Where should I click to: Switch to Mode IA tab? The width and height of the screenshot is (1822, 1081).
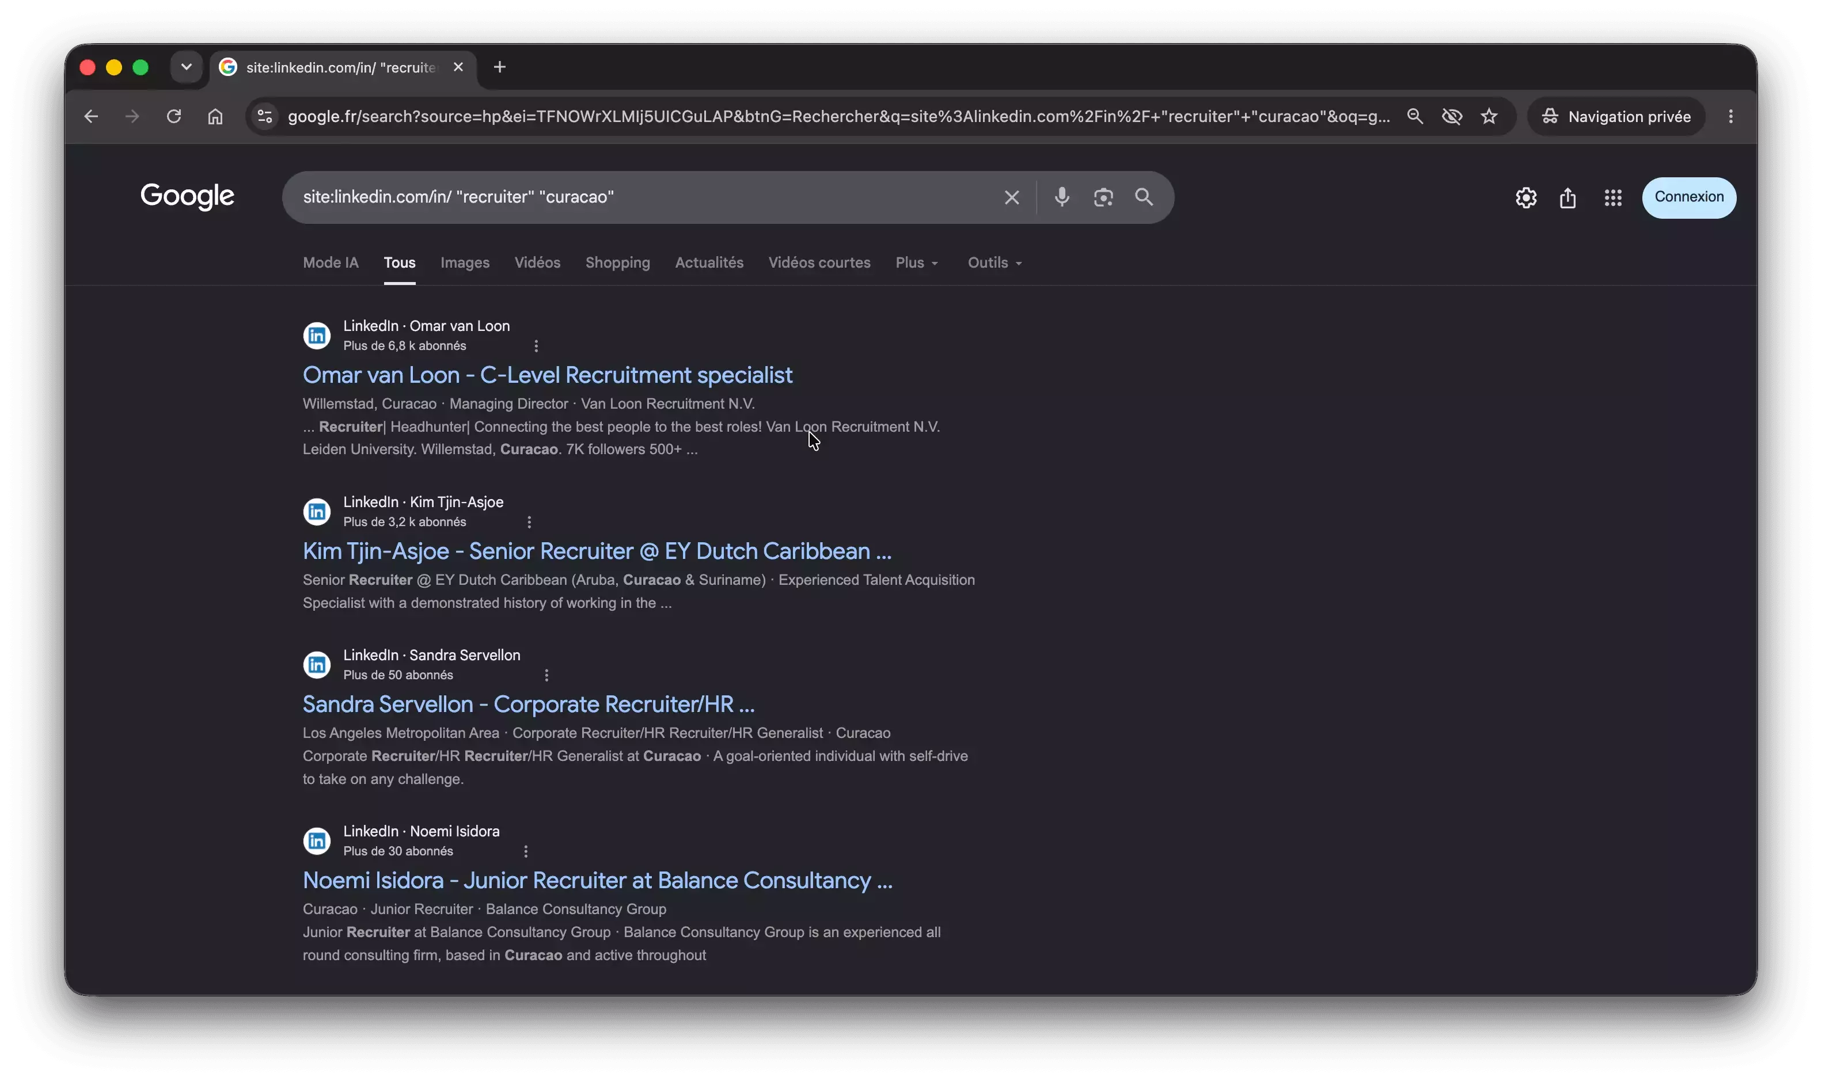click(331, 263)
